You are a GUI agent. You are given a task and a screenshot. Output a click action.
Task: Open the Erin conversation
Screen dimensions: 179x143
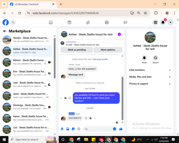click(x=26, y=73)
